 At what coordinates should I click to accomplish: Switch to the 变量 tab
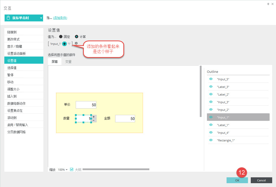[68, 62]
